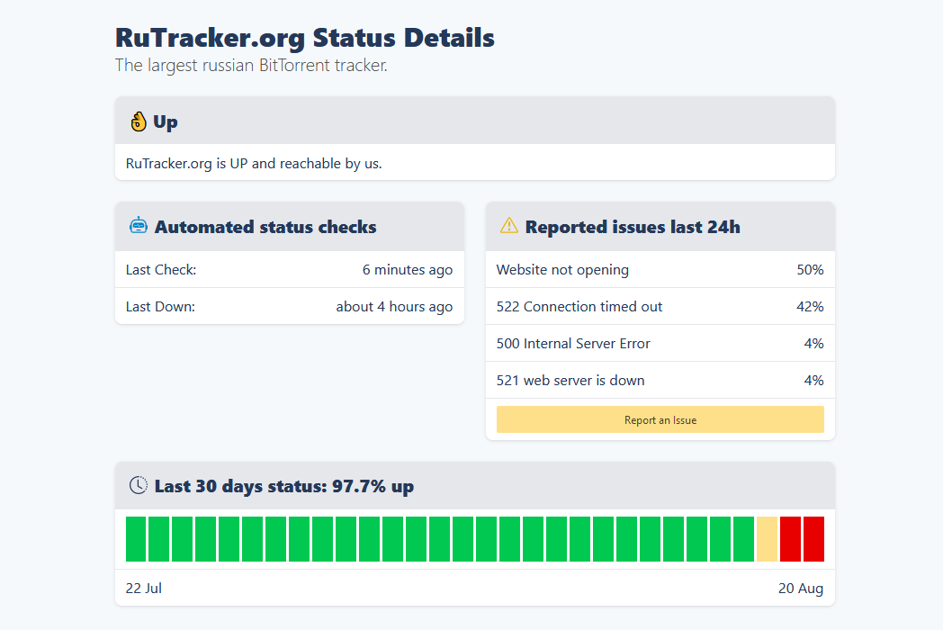The image size is (943, 630).
Task: Select the 522 Connection timed out row
Action: pyautogui.click(x=660, y=307)
